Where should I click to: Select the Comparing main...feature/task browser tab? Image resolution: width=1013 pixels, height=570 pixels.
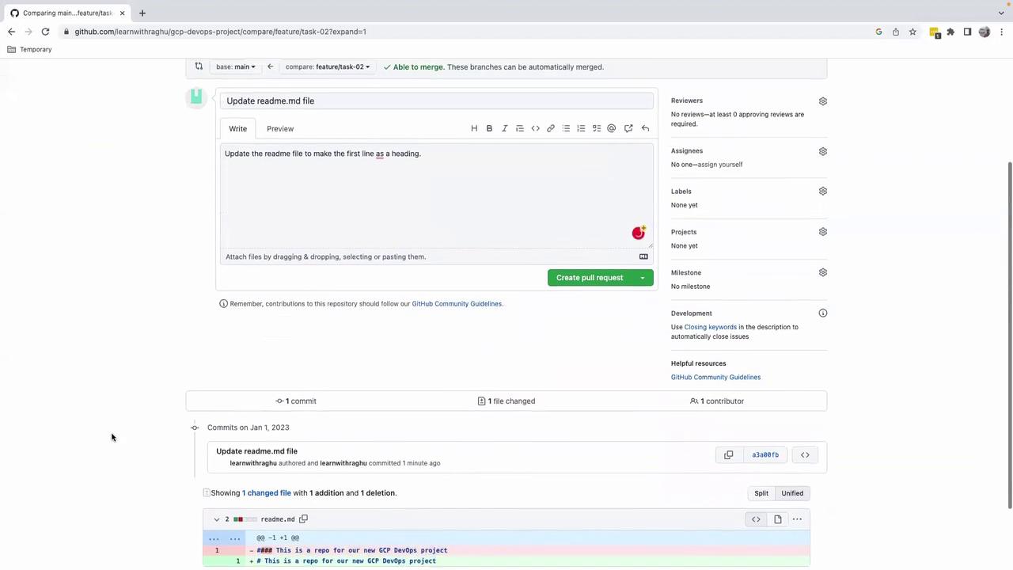pyautogui.click(x=67, y=13)
